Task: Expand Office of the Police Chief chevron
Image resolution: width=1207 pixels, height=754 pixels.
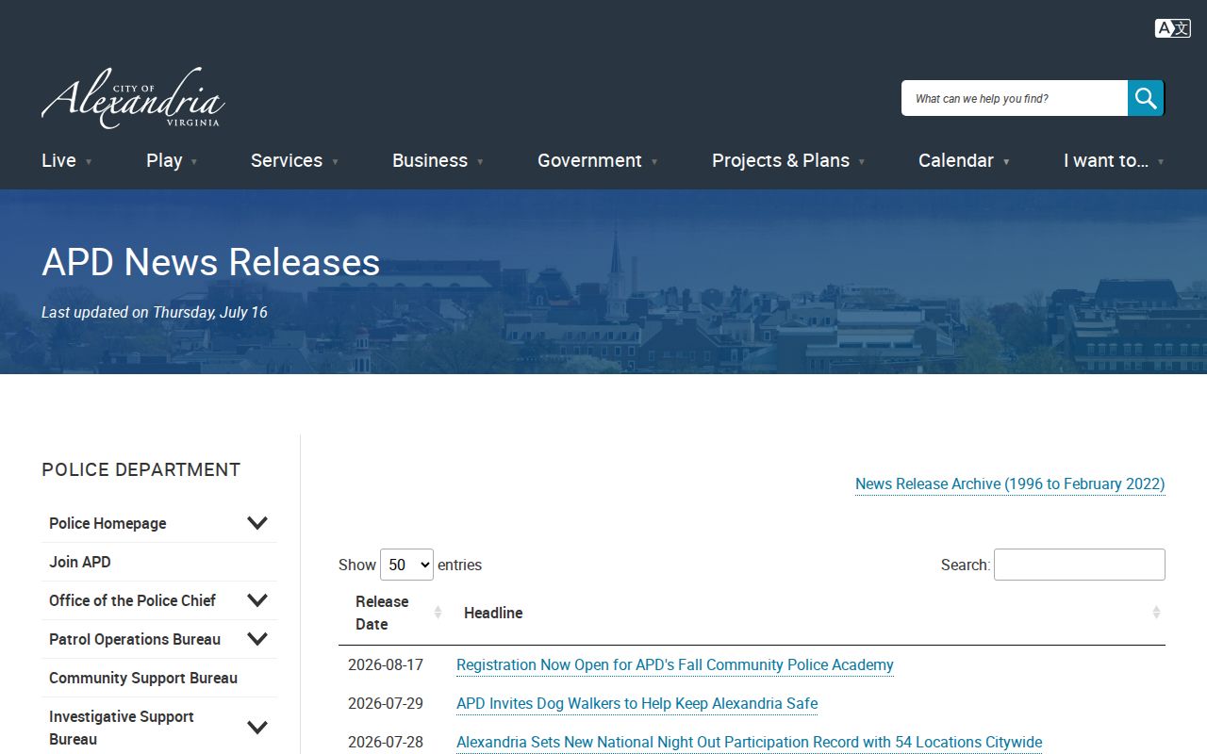Action: (x=257, y=600)
